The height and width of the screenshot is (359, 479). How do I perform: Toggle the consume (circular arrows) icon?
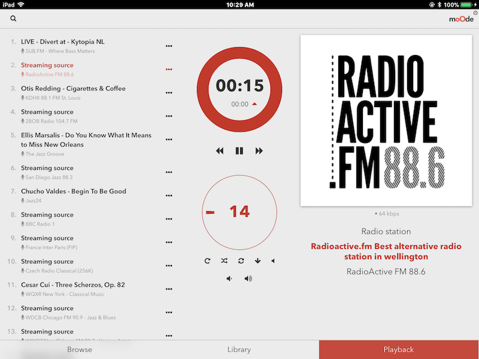pyautogui.click(x=241, y=261)
